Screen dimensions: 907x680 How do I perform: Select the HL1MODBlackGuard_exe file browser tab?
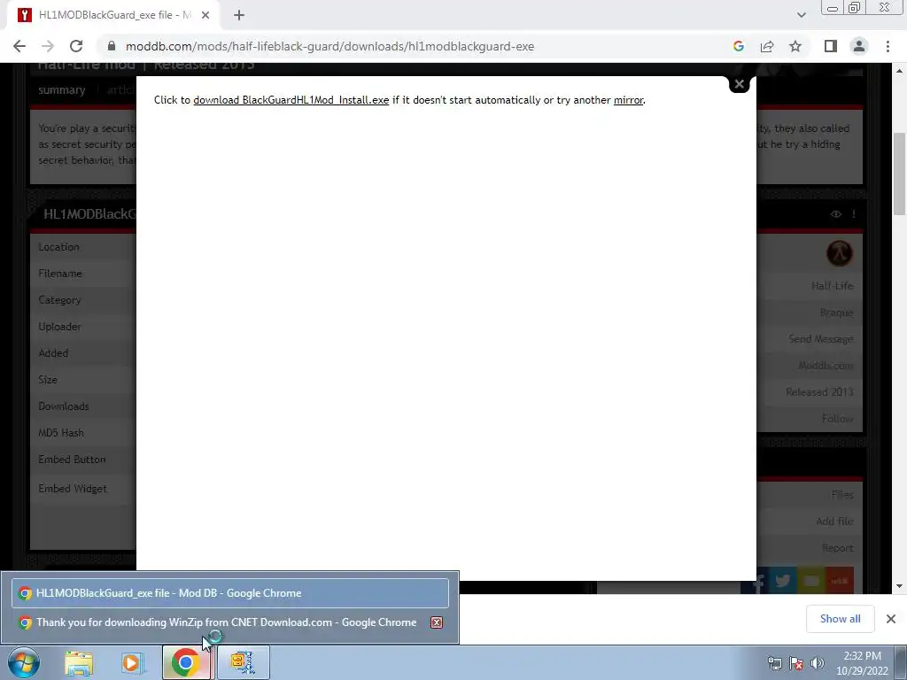(114, 15)
